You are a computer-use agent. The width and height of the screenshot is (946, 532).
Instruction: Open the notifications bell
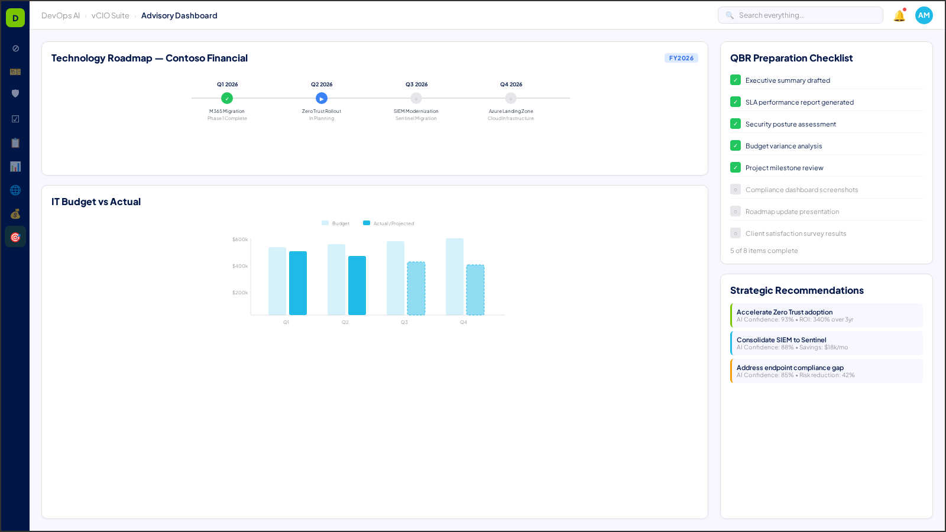[x=899, y=15]
